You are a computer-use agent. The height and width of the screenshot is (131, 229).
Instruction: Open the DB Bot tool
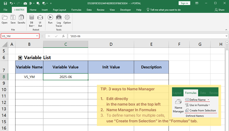32,20
